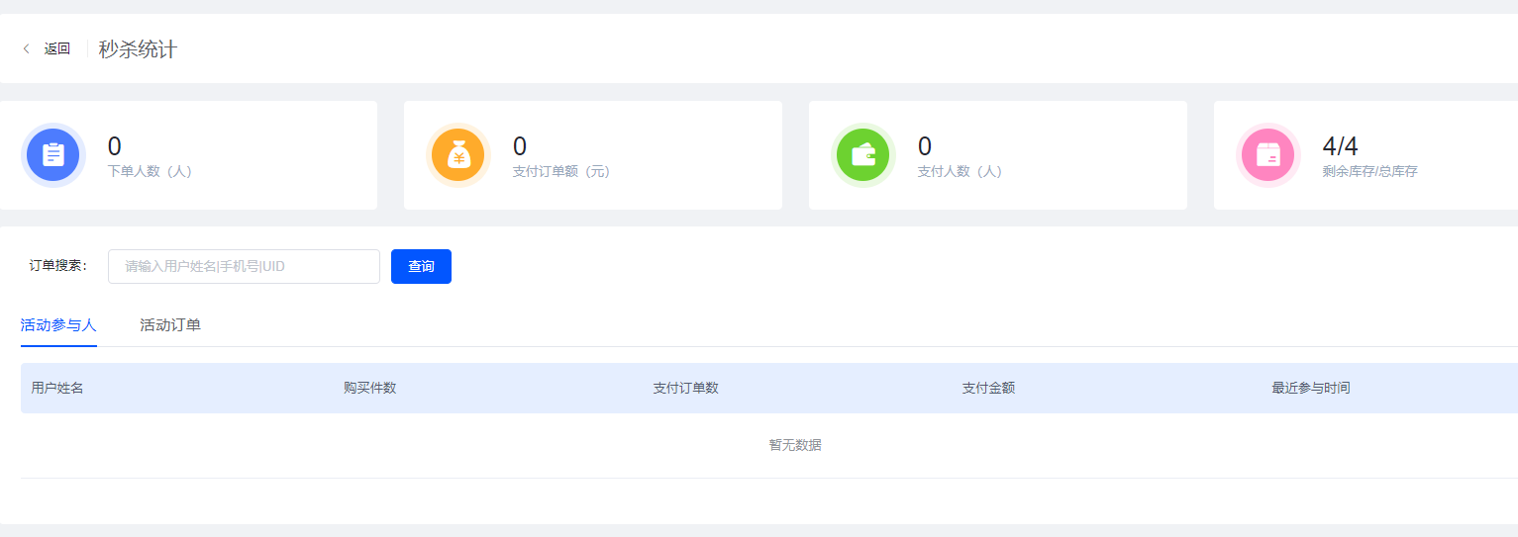Viewport: 1518px width, 537px height.
Task: Click the 暂无数据 empty table message
Action: click(x=795, y=445)
